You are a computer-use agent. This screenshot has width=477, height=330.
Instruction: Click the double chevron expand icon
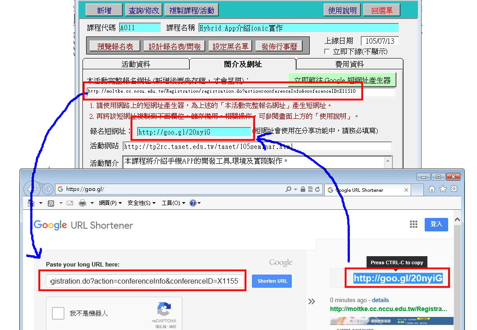tap(312, 302)
